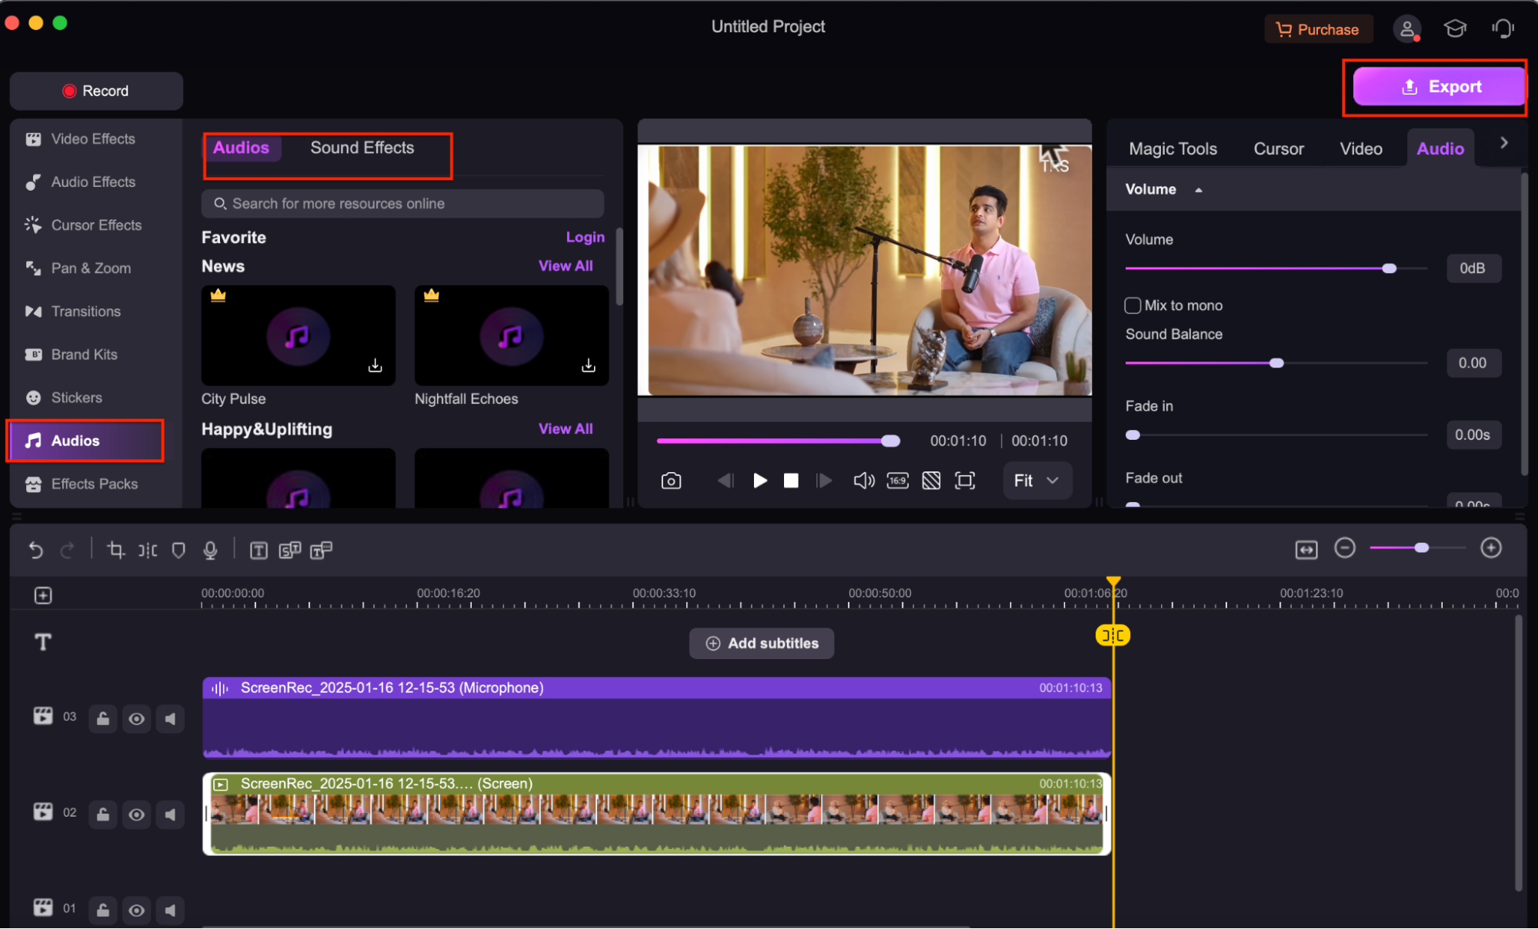Image resolution: width=1538 pixels, height=929 pixels.
Task: Lock track 02
Action: click(x=102, y=814)
